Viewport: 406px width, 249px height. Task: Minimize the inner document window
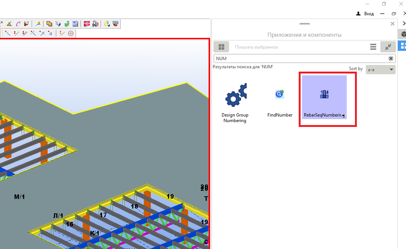coord(382,14)
